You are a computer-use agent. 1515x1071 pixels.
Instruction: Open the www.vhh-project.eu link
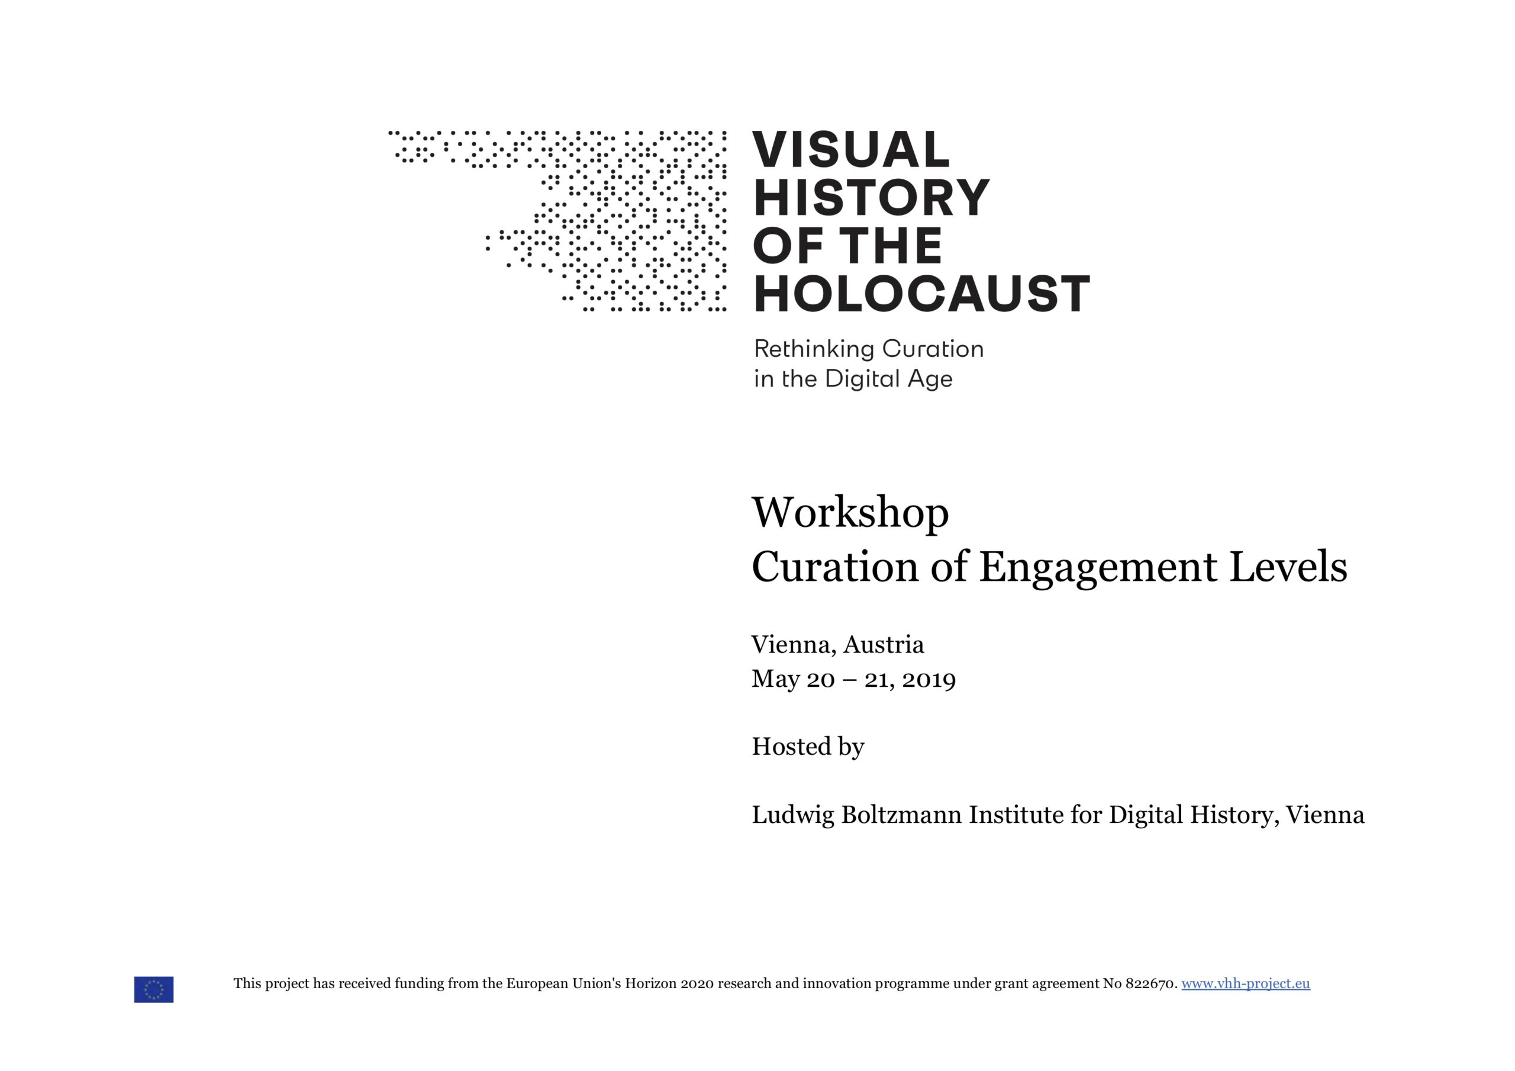(1245, 983)
